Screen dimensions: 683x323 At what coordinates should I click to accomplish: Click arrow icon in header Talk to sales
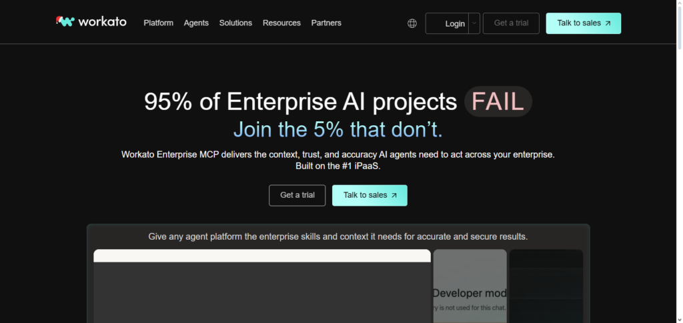607,23
